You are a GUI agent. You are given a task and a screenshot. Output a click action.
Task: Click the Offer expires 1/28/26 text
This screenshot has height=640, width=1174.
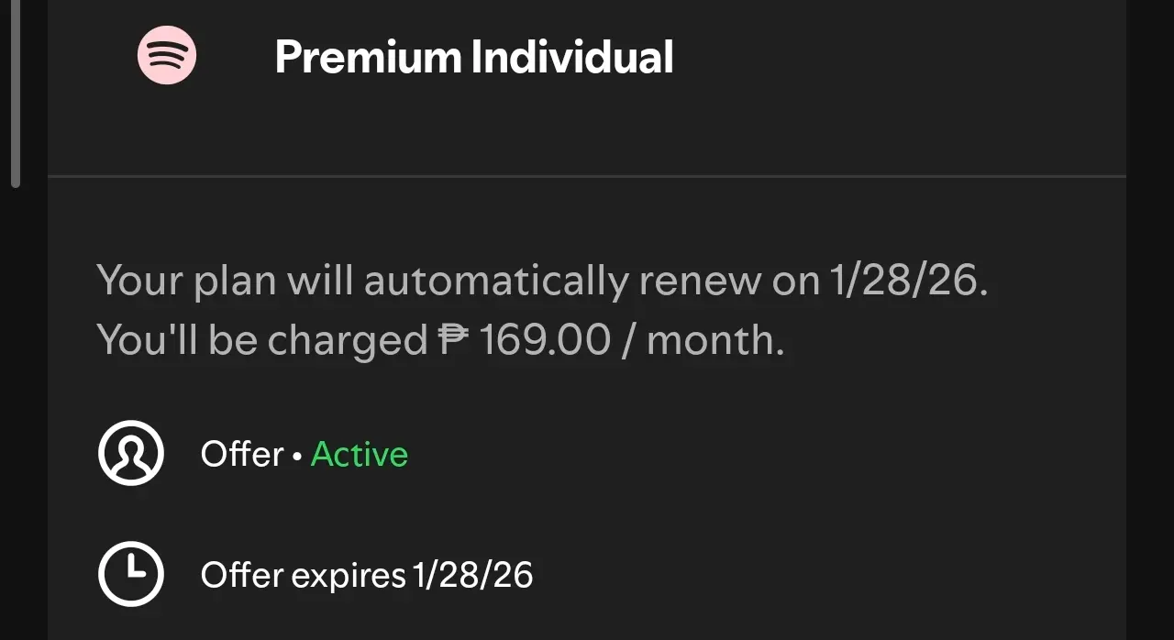[x=367, y=575]
